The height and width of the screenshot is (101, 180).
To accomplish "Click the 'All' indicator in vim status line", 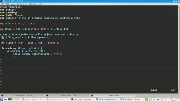I will tap(173, 90).
